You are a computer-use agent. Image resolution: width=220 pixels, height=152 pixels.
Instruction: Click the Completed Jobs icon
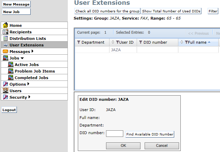coord(10,78)
